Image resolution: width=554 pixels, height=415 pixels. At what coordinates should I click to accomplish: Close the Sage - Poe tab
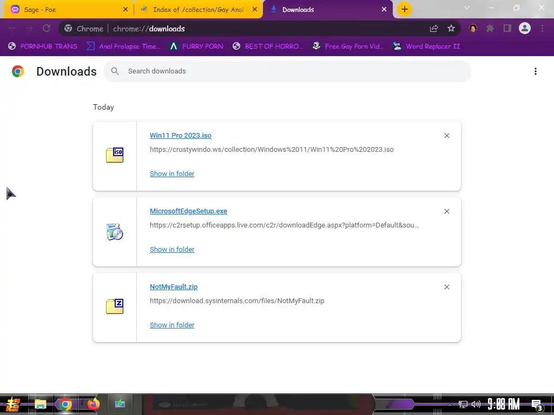(126, 10)
